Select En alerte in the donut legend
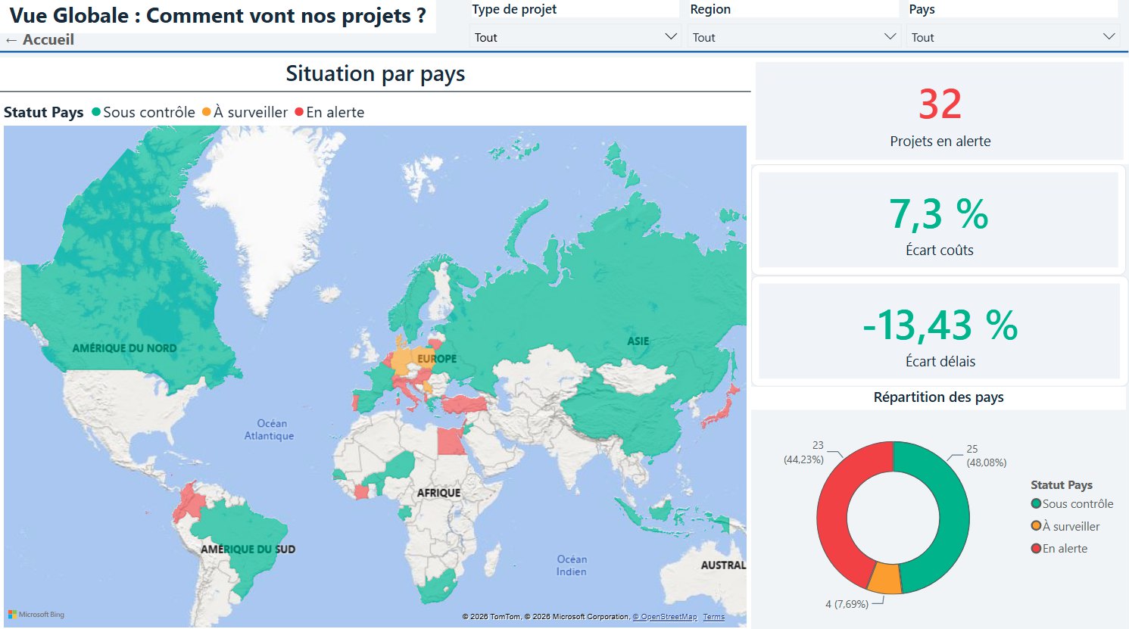Image resolution: width=1129 pixels, height=629 pixels. [x=1059, y=549]
